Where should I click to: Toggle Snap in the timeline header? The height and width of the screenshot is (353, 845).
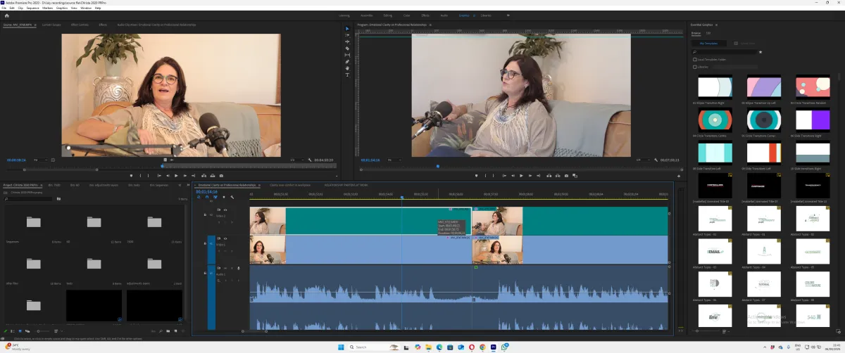(x=207, y=197)
